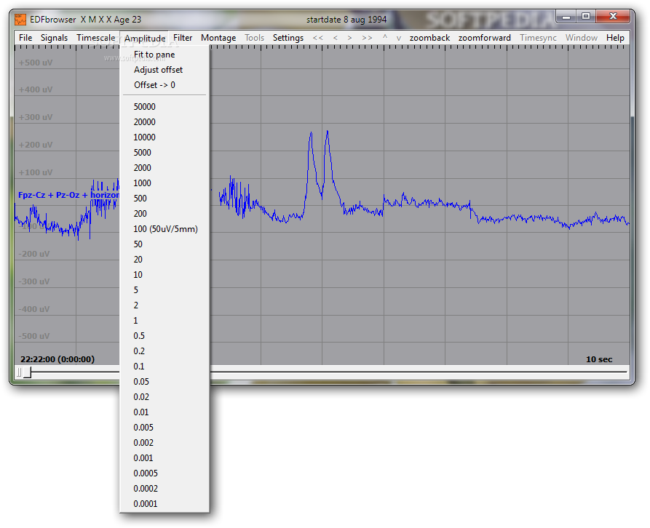Click zoomforward in the menu bar
Screen dimensions: 650x528
point(484,38)
